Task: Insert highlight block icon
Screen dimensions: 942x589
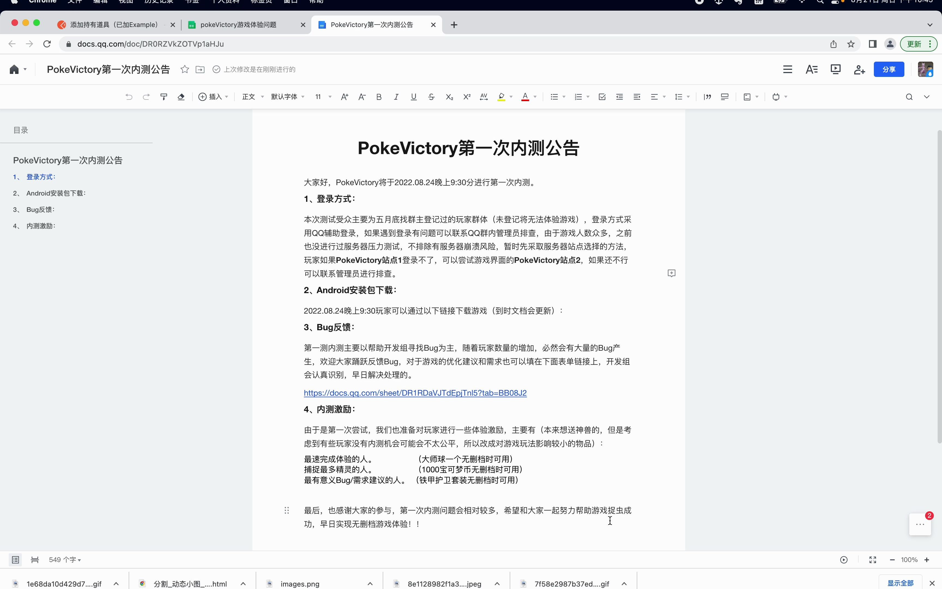Action: coord(724,97)
